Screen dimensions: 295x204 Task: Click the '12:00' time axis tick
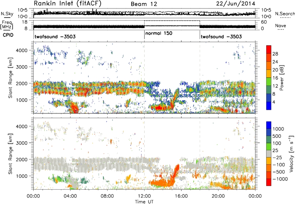pyautogui.click(x=144, y=196)
